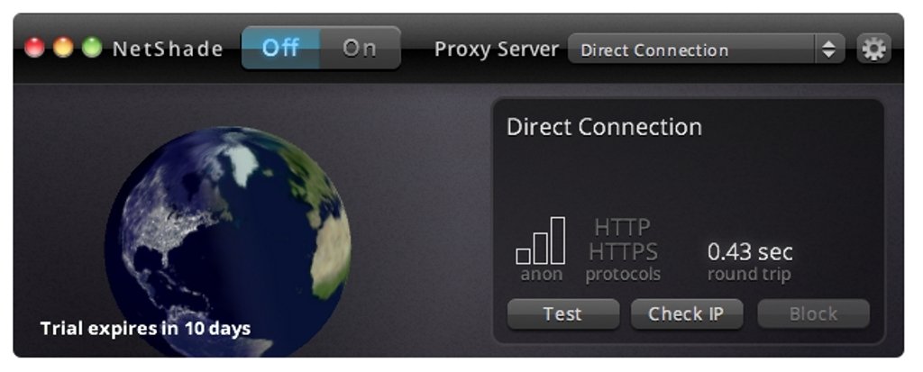Click the Test button

tap(562, 314)
